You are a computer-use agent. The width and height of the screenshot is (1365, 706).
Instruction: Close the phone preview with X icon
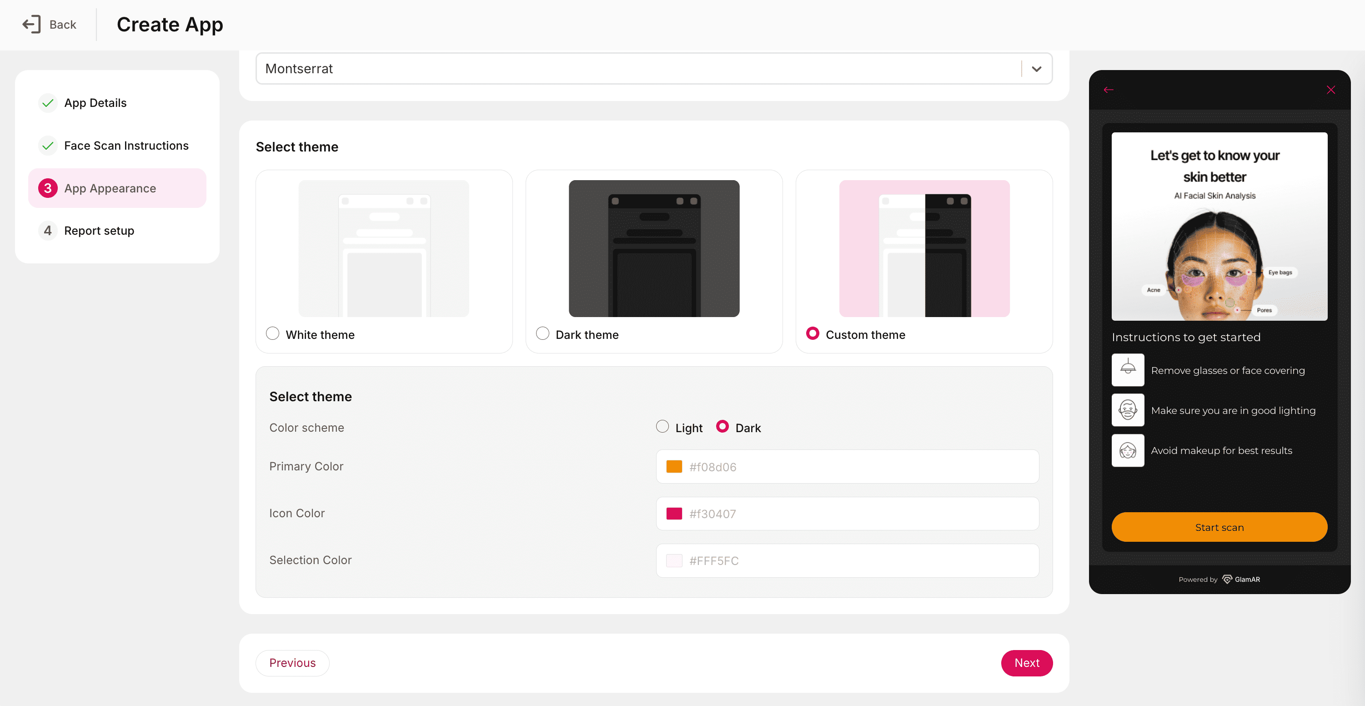(x=1330, y=90)
